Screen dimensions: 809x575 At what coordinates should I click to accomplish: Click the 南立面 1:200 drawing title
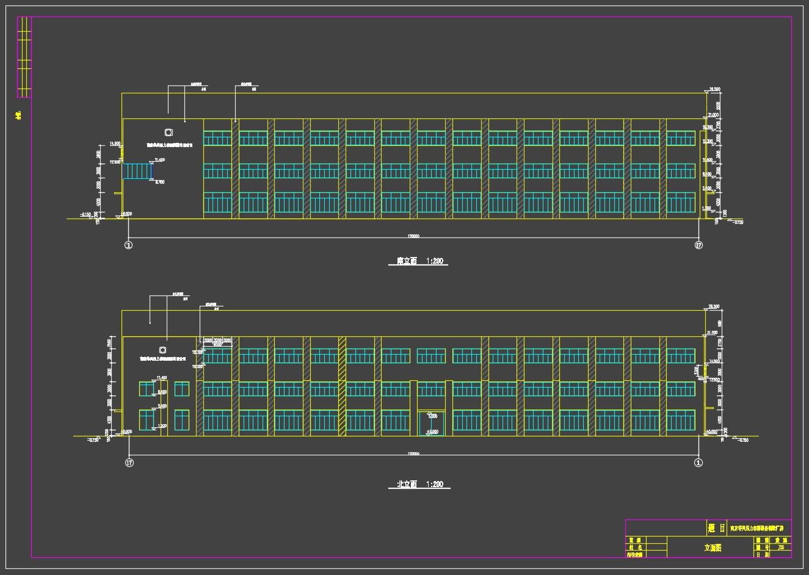coord(419,261)
